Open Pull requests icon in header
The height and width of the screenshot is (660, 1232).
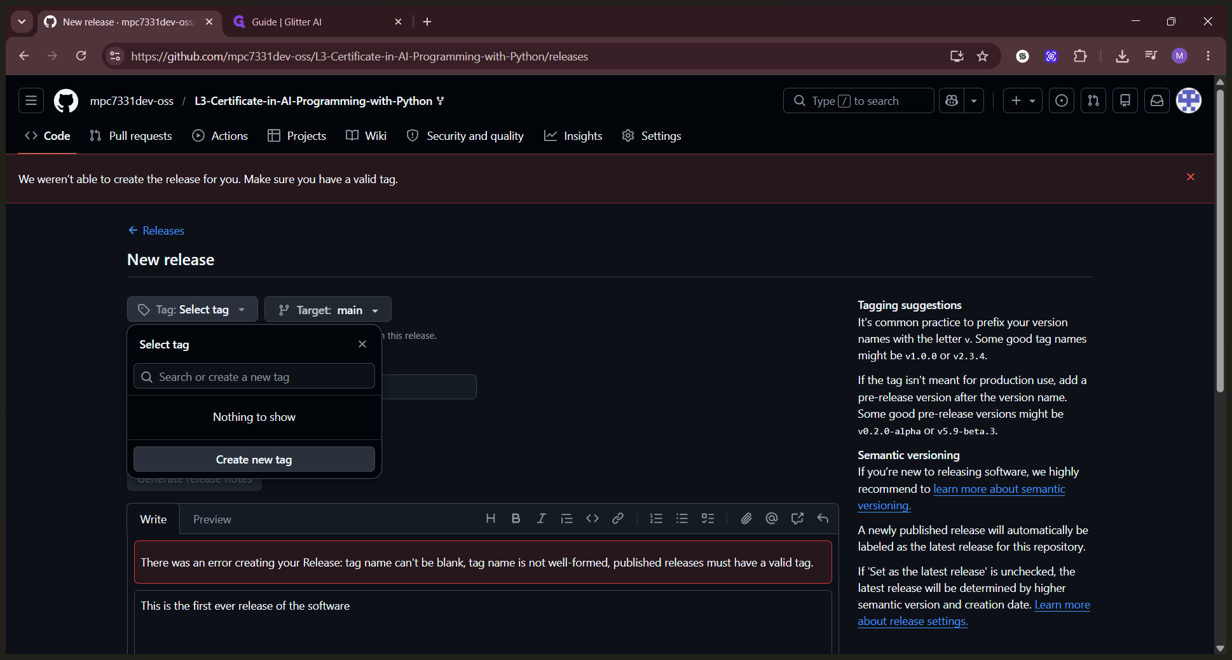tap(1093, 100)
